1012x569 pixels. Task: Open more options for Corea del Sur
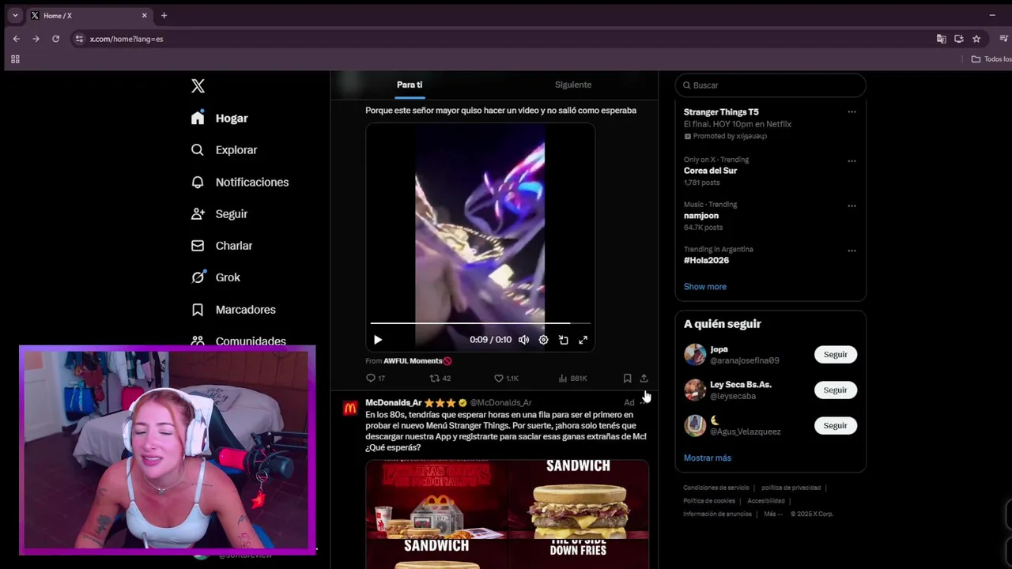[x=852, y=160]
